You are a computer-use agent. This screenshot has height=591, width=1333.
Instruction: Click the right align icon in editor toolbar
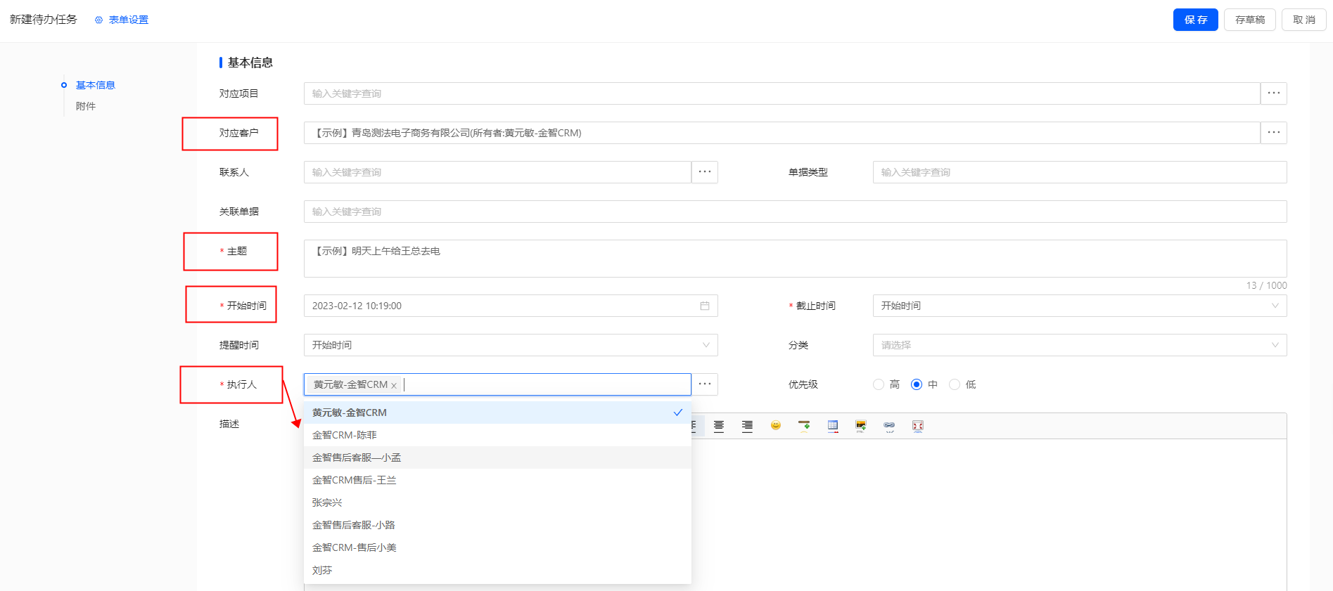coord(747,426)
